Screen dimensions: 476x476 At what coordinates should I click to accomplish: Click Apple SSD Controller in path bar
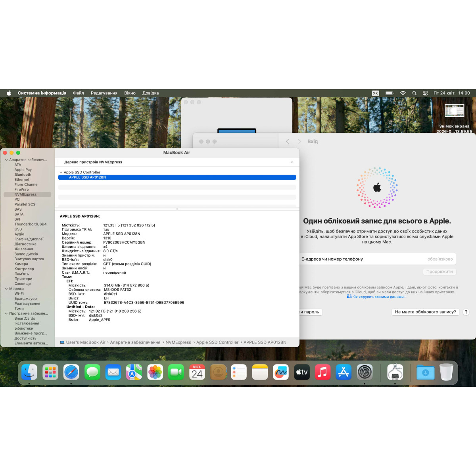(217, 342)
